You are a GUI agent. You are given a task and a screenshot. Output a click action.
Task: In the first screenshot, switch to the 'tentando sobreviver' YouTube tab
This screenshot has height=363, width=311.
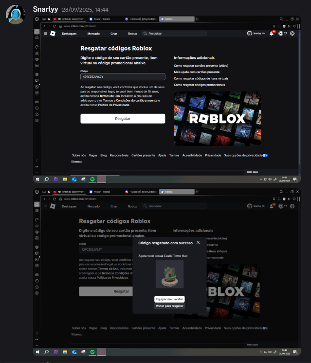point(69,19)
